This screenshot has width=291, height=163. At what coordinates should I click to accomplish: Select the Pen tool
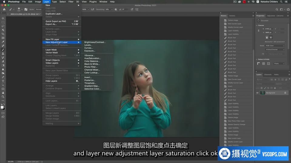[x=3, y=77]
